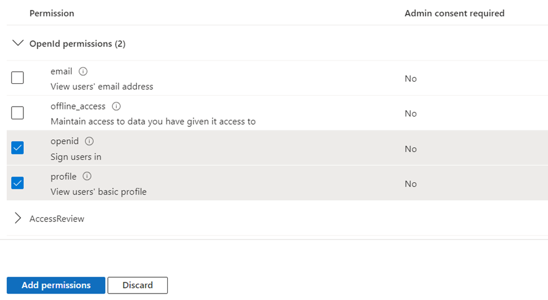The width and height of the screenshot is (548, 300).
Task: Collapse the OpenId permissions chevron
Action: (x=18, y=44)
